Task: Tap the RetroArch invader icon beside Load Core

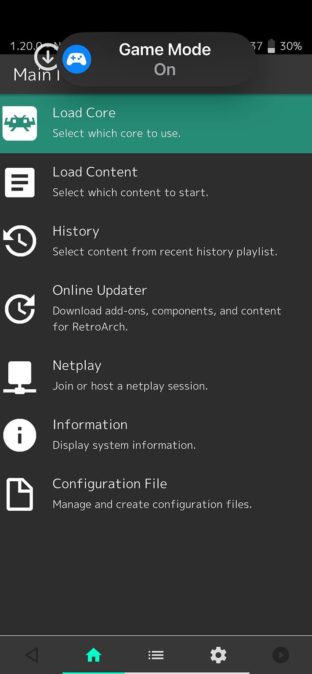Action: click(20, 123)
